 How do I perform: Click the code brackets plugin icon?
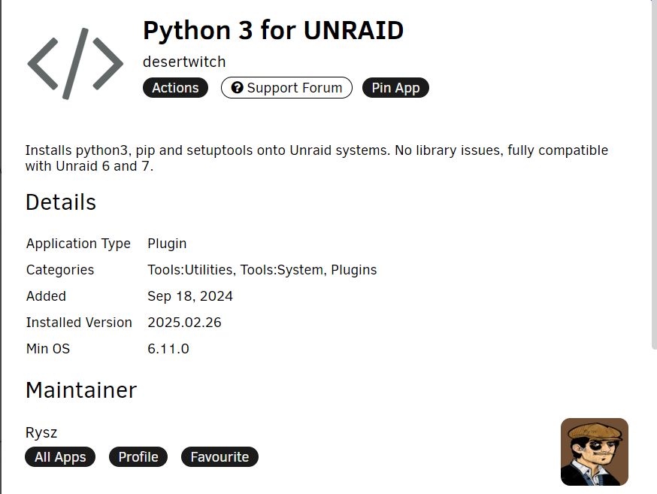[75, 64]
